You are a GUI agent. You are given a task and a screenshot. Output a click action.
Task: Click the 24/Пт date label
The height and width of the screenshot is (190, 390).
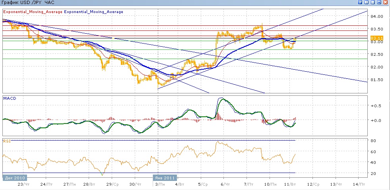tap(46, 184)
